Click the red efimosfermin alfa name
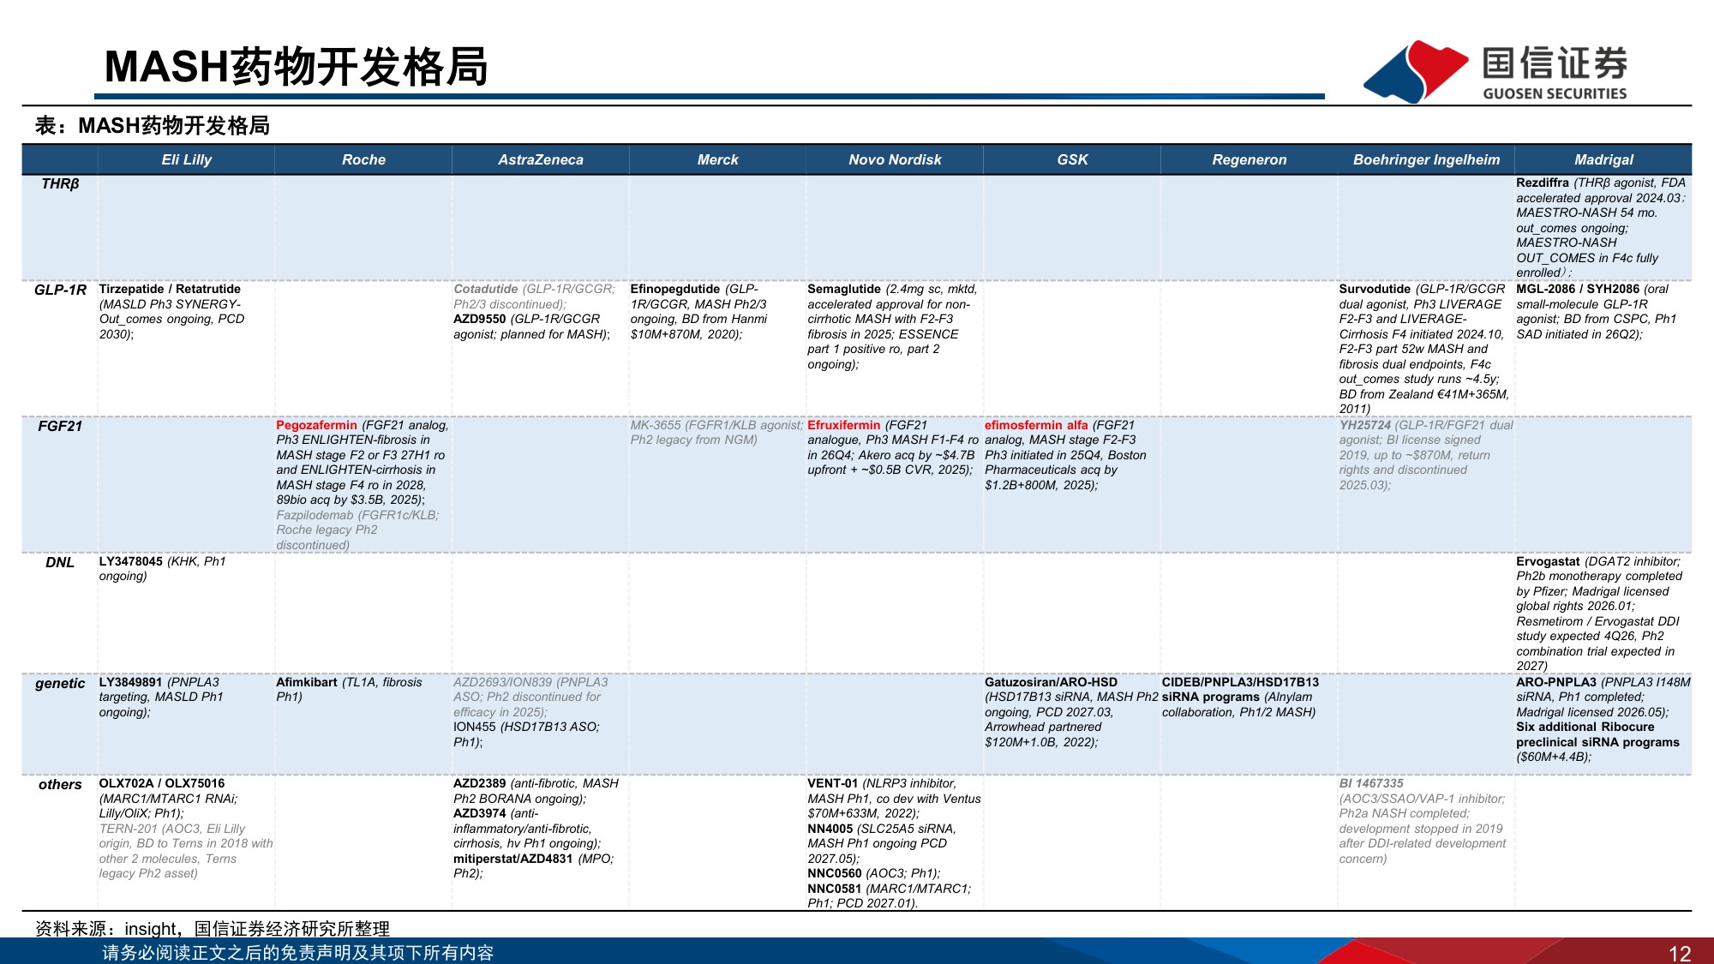The width and height of the screenshot is (1714, 964). tap(1036, 425)
